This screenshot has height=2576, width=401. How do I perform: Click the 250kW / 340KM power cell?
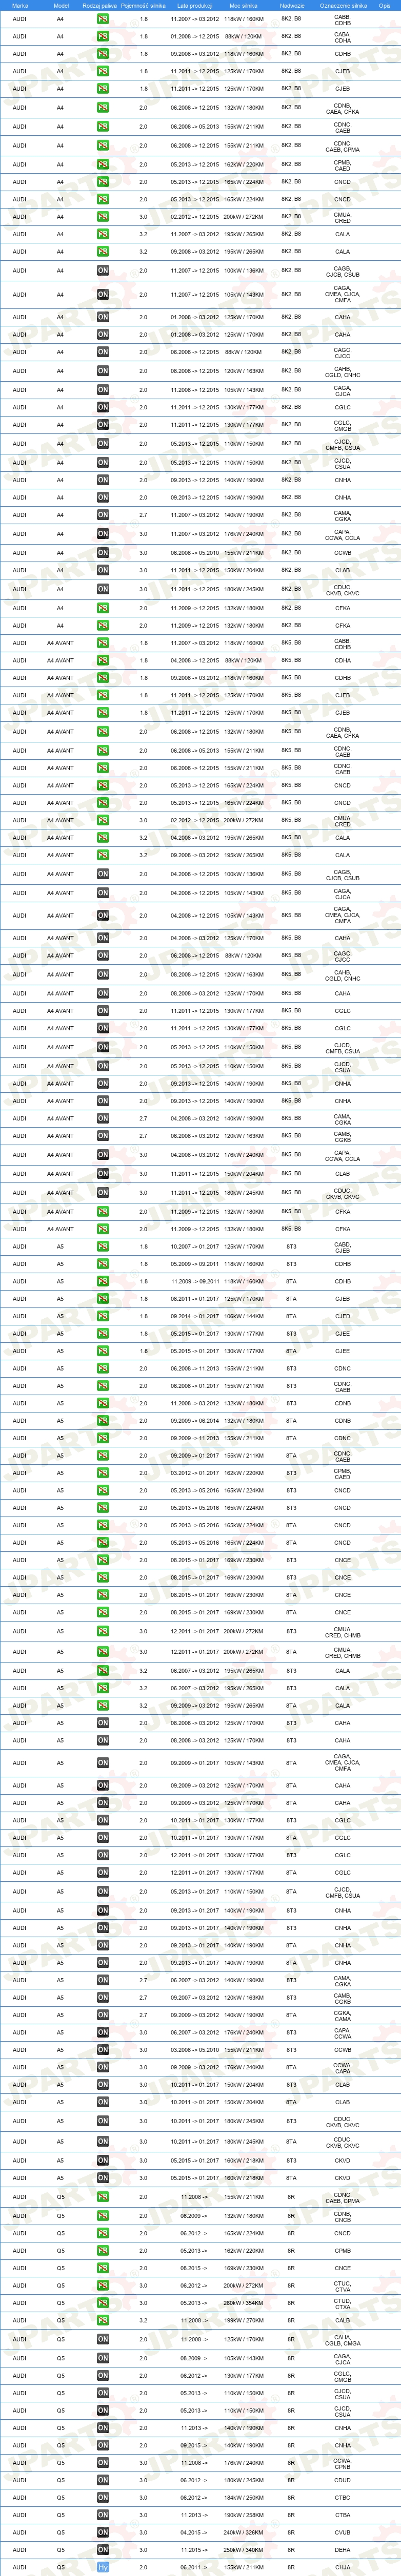[244, 2550]
